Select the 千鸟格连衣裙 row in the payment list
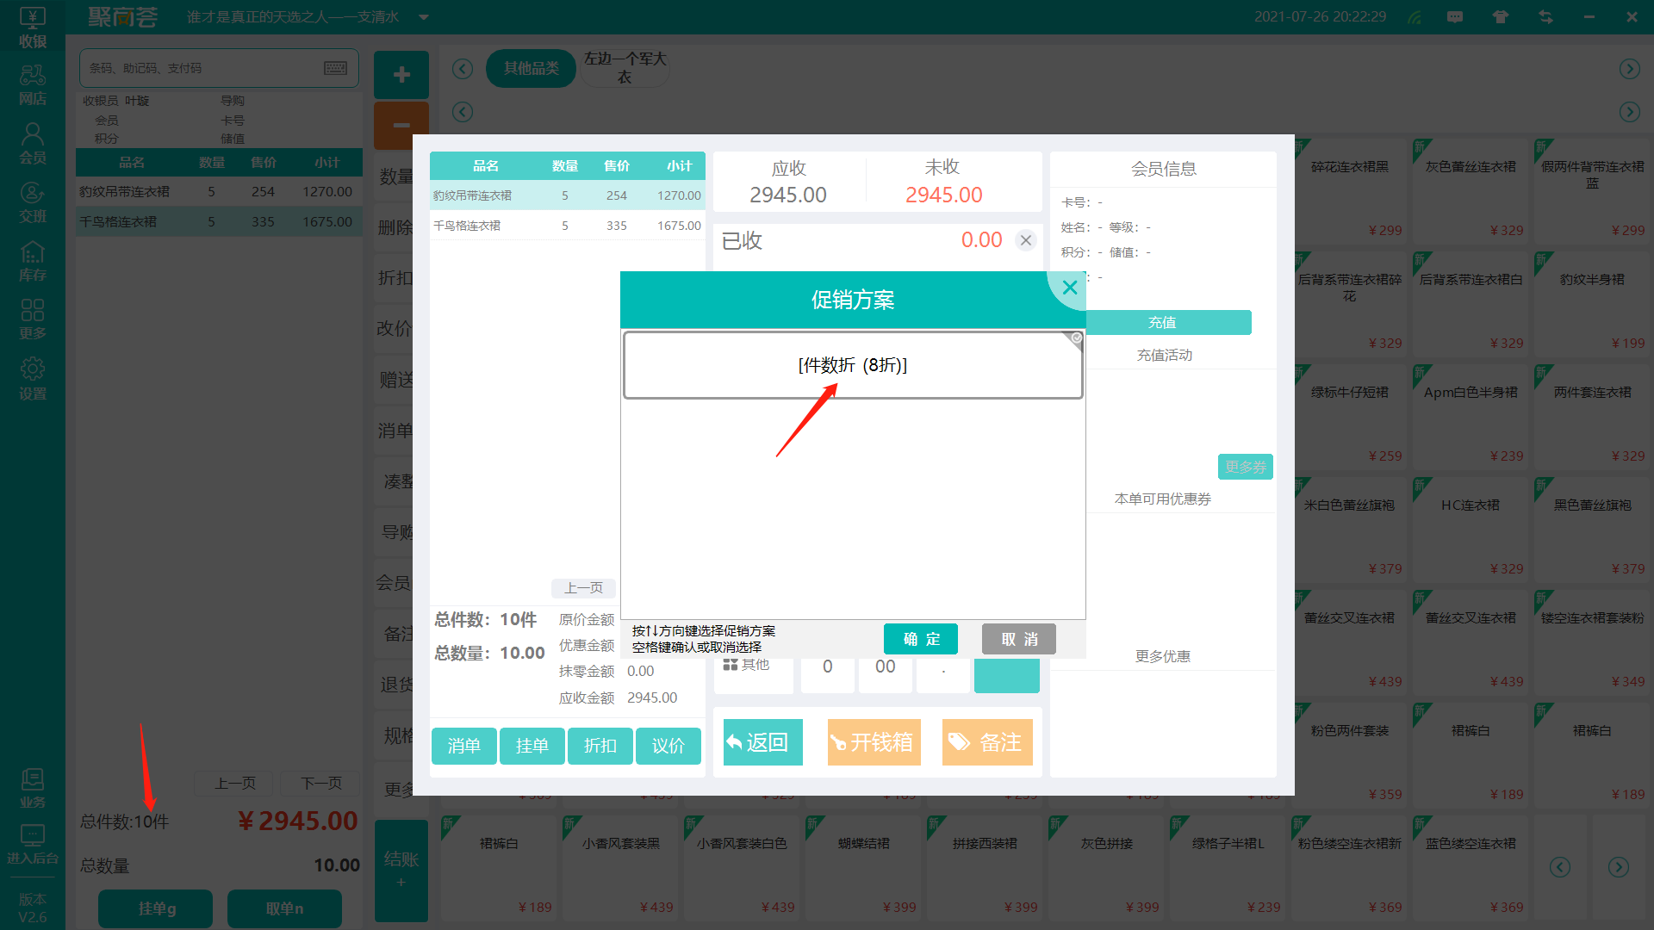Screen dimensions: 1654x930 [567, 226]
